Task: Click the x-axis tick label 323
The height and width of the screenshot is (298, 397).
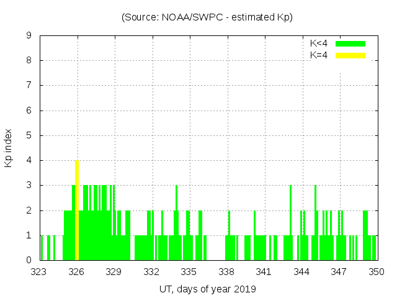Action: [39, 272]
